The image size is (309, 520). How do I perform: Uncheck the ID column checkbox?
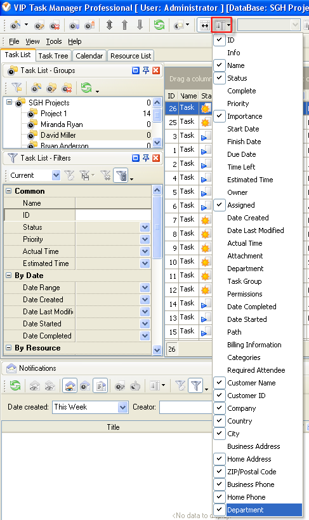point(220,40)
